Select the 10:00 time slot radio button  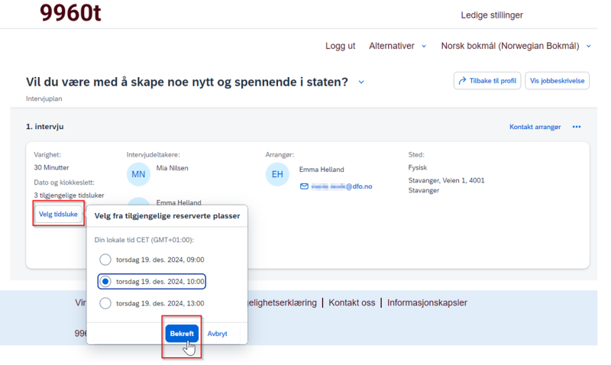(105, 281)
